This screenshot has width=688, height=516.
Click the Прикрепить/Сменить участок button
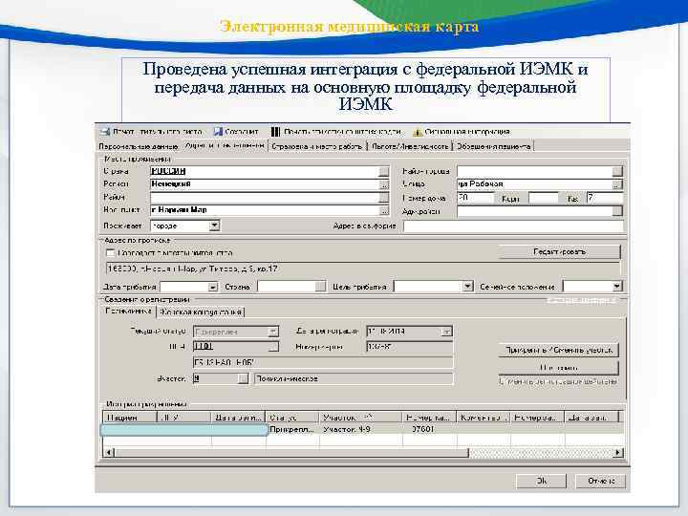(x=559, y=350)
